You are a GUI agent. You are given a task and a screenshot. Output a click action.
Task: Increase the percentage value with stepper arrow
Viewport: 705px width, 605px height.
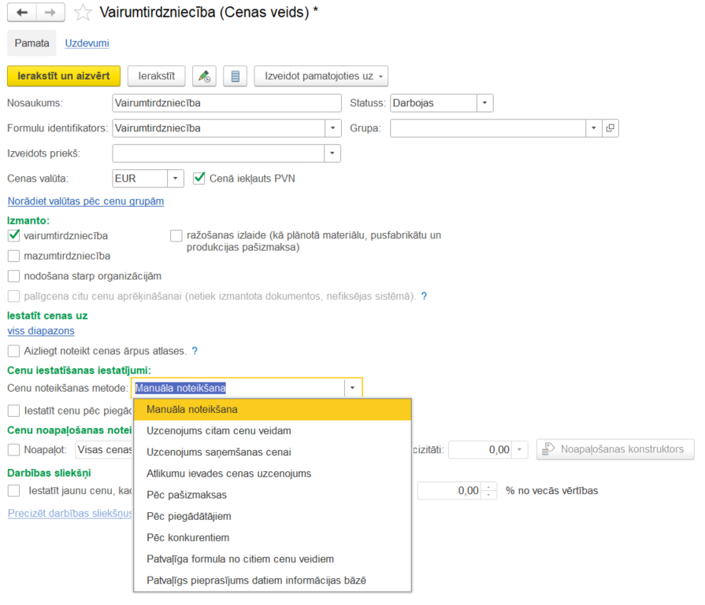488,486
